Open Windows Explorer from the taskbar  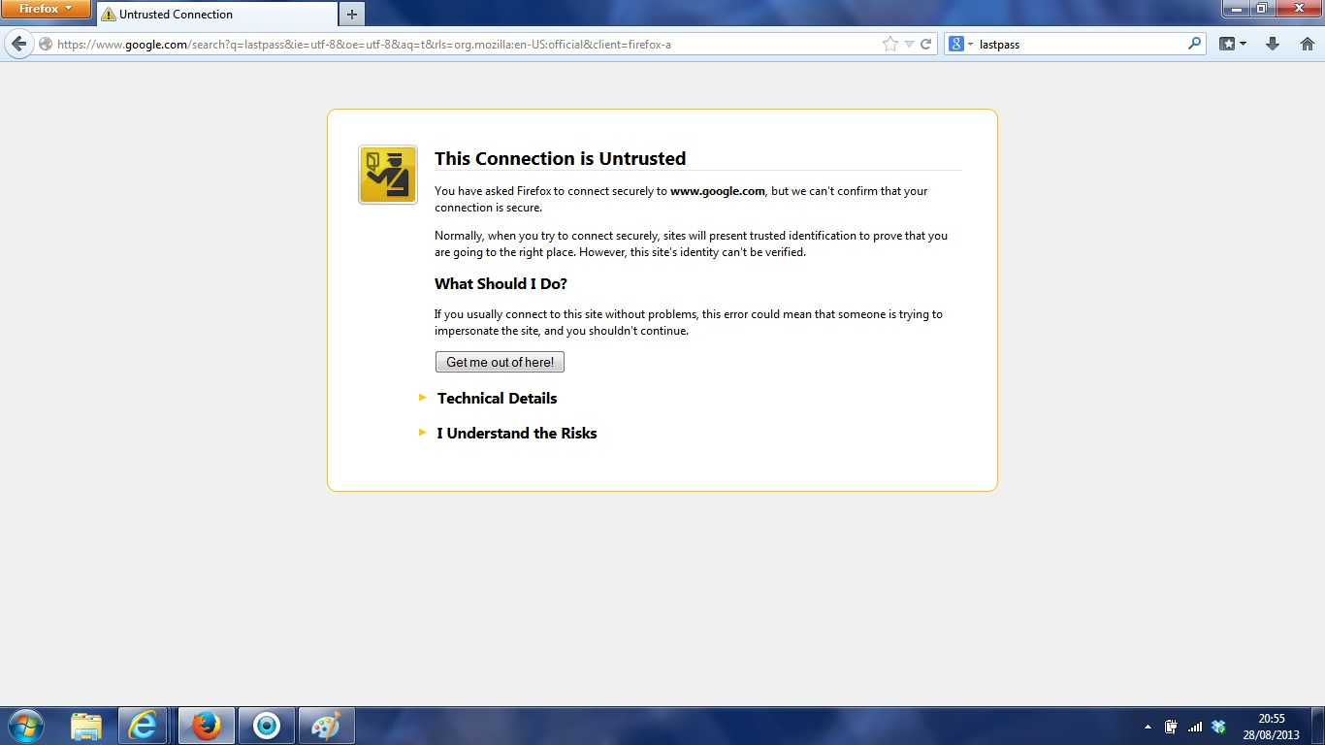(x=86, y=726)
